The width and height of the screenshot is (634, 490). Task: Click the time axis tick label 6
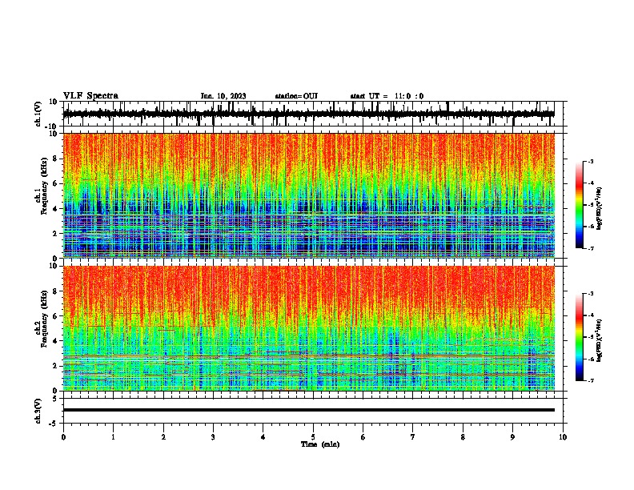363,437
